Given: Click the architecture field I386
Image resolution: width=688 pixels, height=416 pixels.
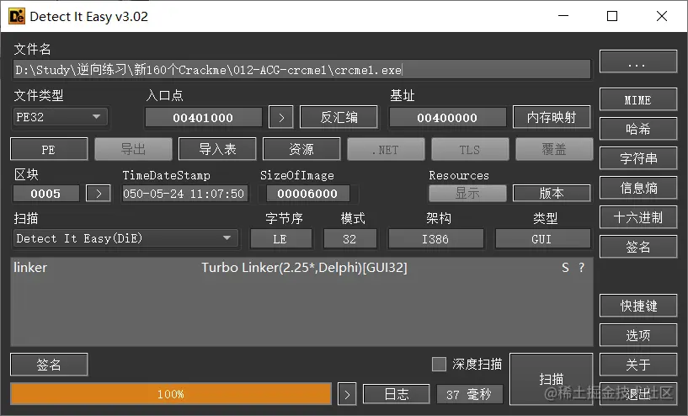Looking at the screenshot, I should [x=435, y=238].
